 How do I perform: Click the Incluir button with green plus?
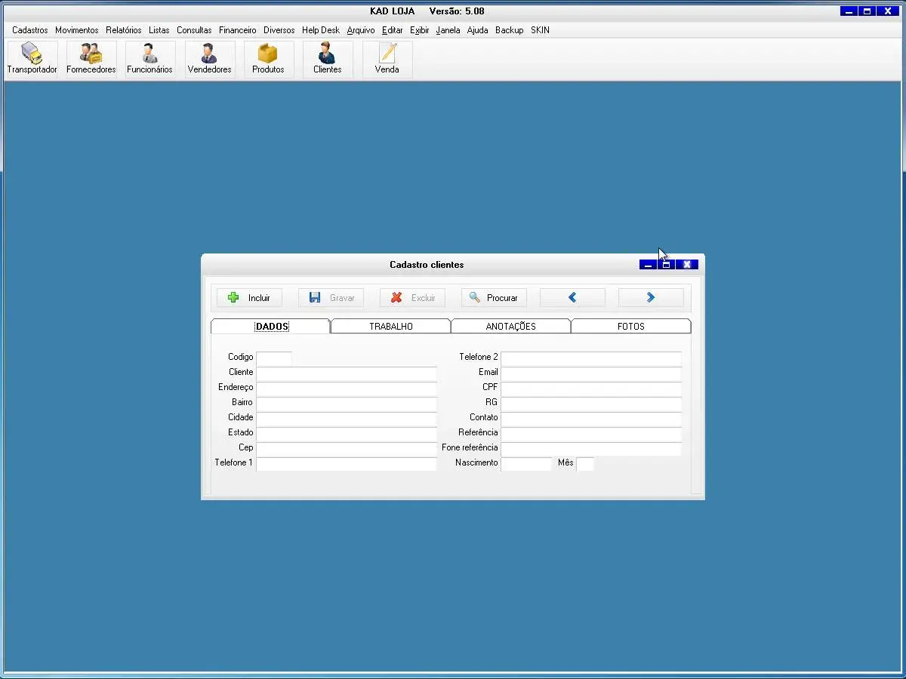click(249, 298)
